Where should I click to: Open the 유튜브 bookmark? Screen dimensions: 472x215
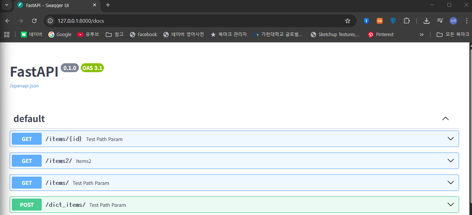tap(88, 35)
